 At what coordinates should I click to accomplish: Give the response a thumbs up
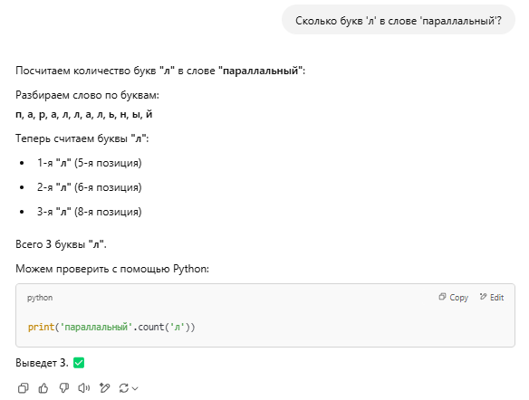pos(43,388)
